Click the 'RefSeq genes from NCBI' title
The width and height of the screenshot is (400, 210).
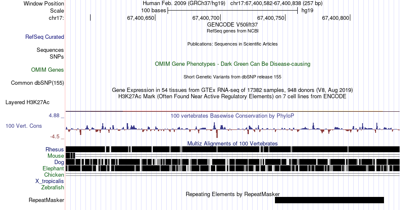coord(232,31)
